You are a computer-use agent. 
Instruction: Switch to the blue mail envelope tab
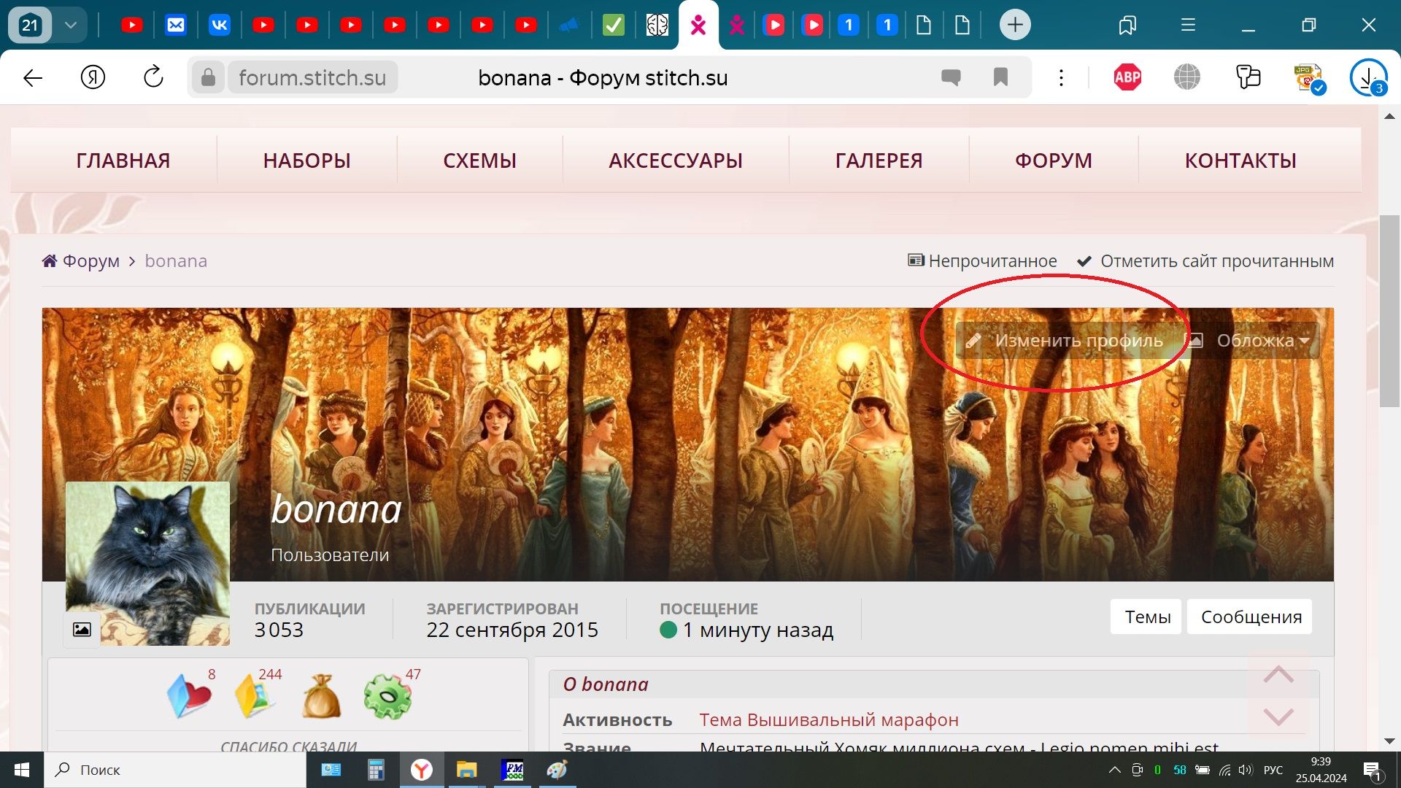click(x=176, y=26)
